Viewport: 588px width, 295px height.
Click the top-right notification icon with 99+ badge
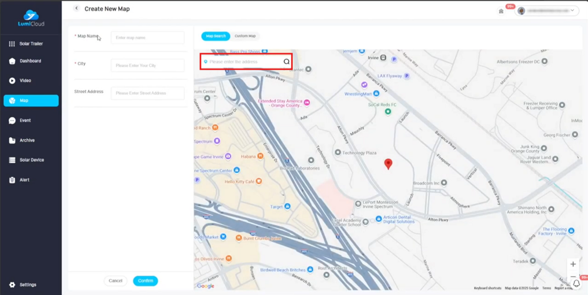click(x=502, y=11)
